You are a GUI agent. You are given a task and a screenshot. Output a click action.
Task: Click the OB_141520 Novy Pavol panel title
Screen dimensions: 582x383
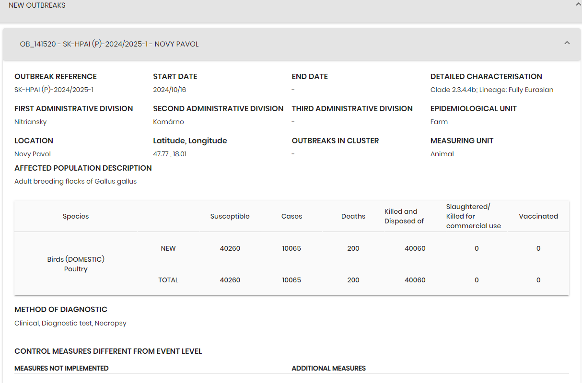pos(109,44)
